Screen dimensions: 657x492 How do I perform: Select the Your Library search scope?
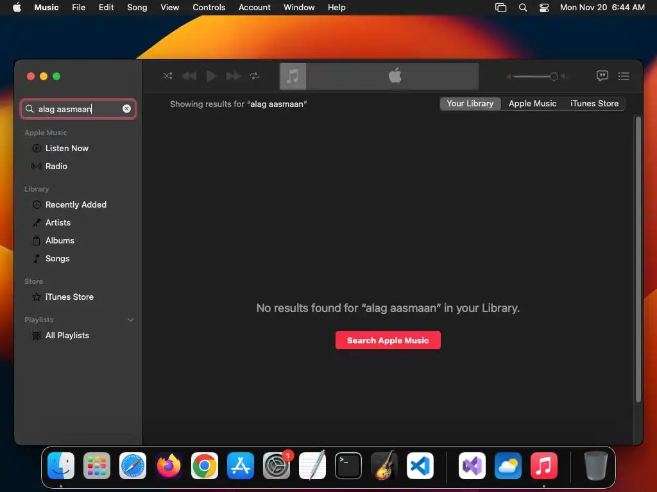[x=470, y=103]
